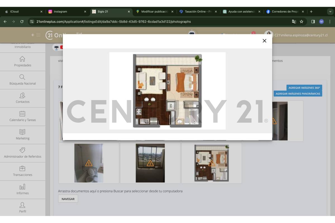The width and height of the screenshot is (335, 223).
Task: Collapse the sidebar with the arrow-menu icon
Action: point(36,35)
